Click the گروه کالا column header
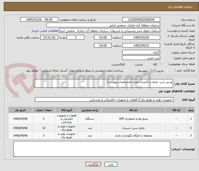Viewport: 199px width, 171px height. [67, 110]
